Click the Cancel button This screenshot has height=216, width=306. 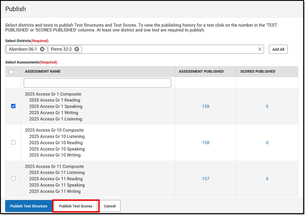click(110, 206)
